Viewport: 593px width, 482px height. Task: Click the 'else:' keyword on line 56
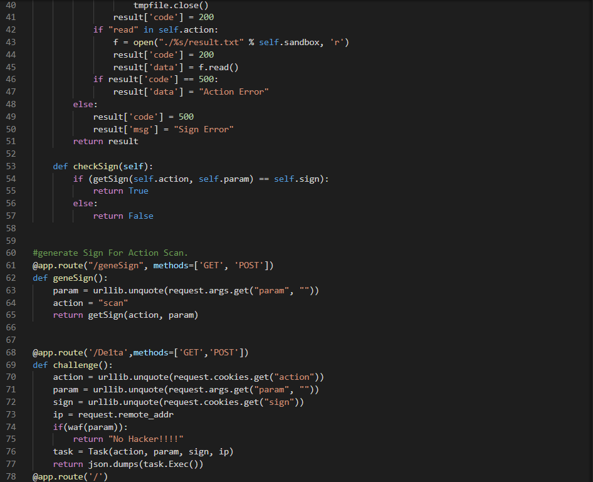click(85, 203)
